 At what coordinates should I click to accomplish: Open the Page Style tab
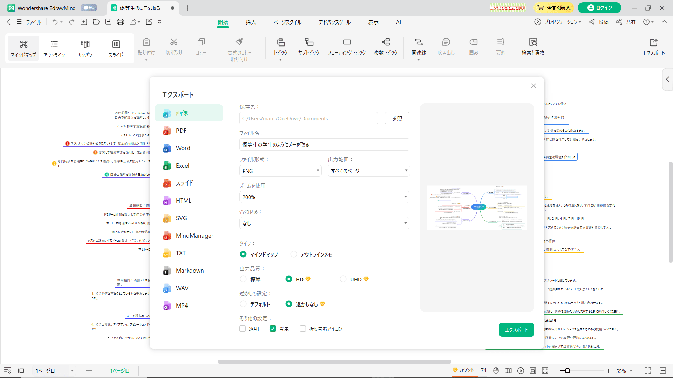coord(287,22)
